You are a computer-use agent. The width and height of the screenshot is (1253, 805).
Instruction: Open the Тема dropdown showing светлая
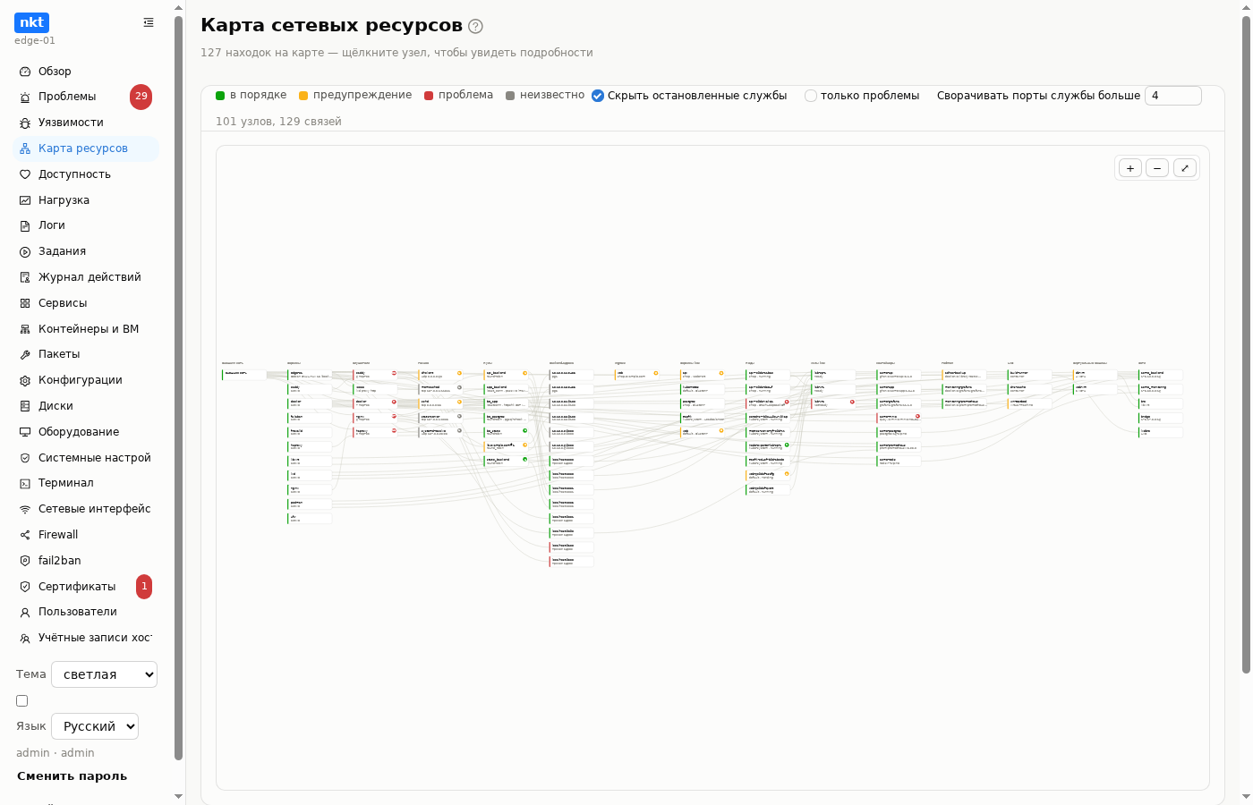tap(104, 674)
